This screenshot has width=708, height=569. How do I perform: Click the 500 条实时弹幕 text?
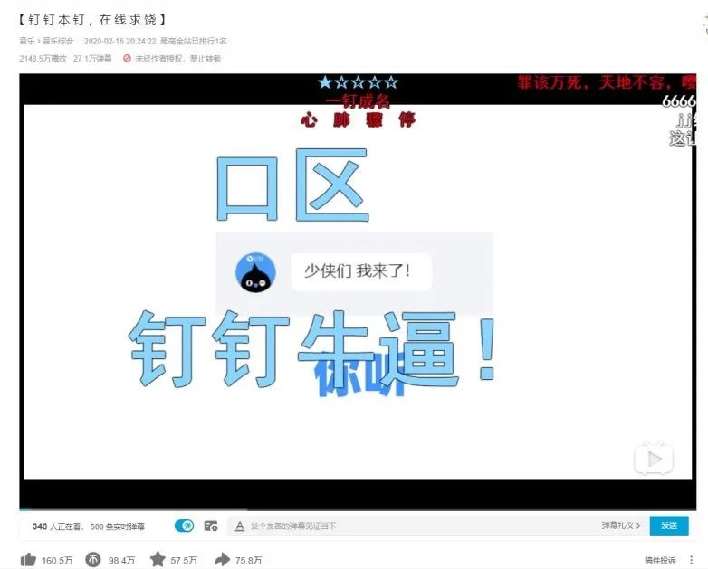click(x=118, y=526)
